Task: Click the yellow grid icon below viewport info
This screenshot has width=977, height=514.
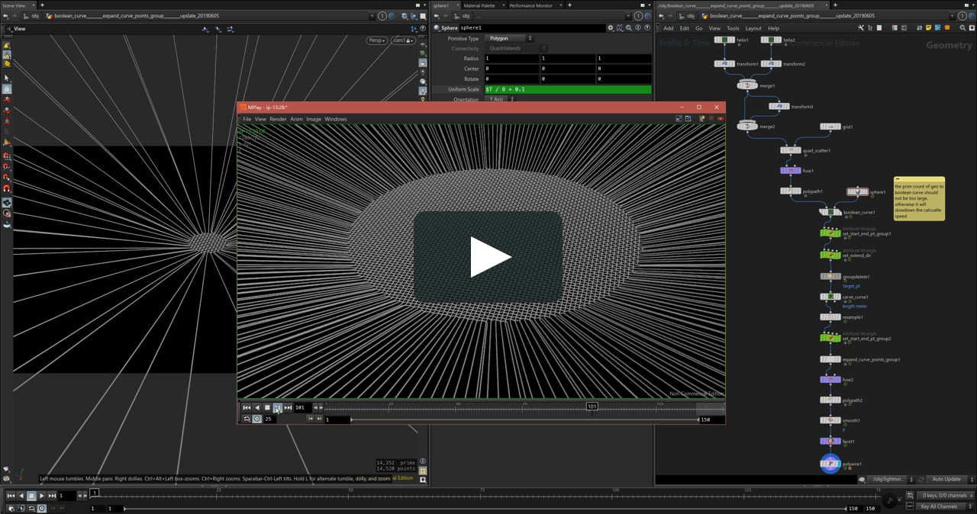Action: [x=423, y=471]
